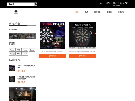Open the 部落格 blog menu item
Image resolution: width=135 pixels, height=101 pixels.
point(109,12)
